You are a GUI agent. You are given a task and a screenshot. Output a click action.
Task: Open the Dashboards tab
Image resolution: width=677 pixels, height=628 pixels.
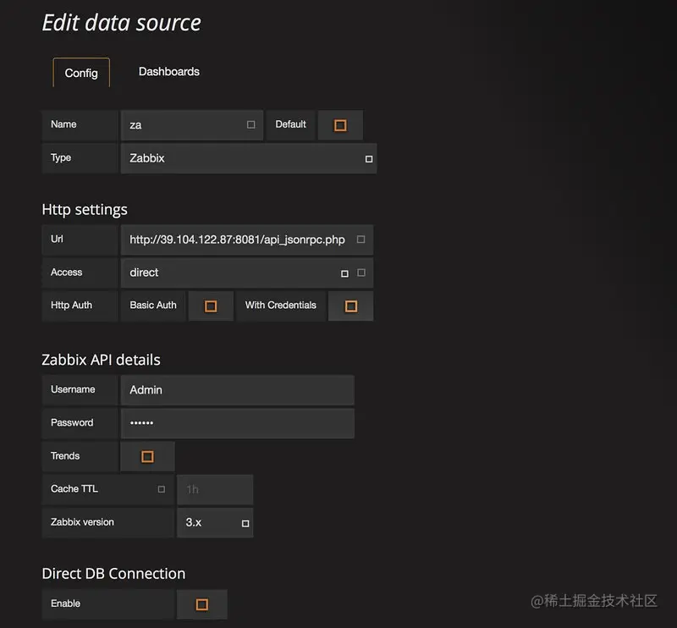click(168, 72)
